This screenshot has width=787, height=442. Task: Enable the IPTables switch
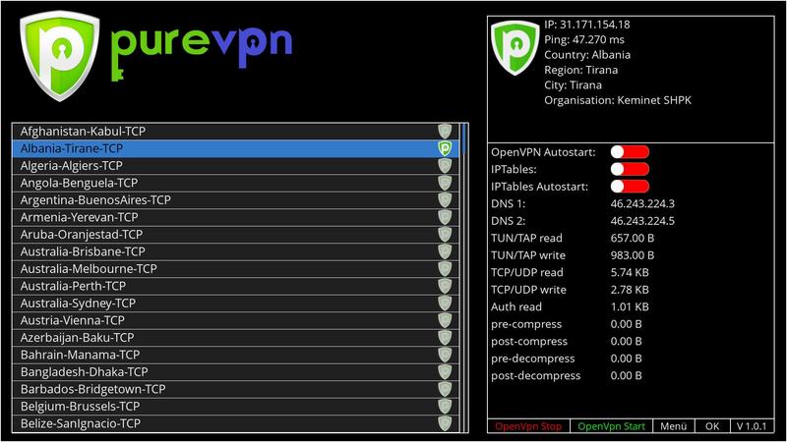point(630,169)
